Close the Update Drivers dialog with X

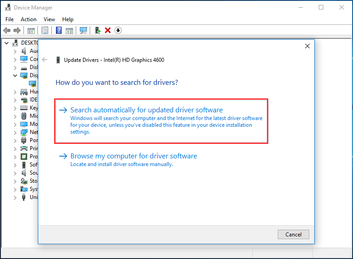[x=307, y=46]
